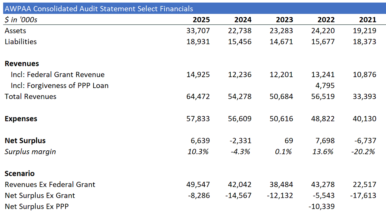Click the italic 'Surplus margin' label
Image resolution: width=386 pixels, height=213 pixels.
click(x=30, y=152)
